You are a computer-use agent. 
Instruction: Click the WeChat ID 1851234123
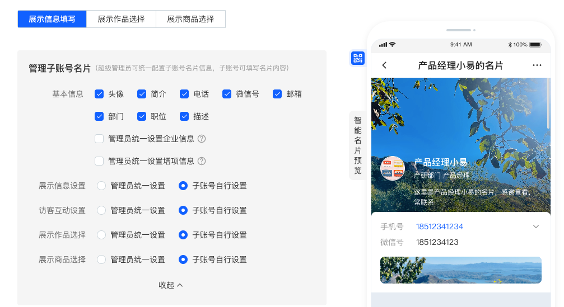tap(437, 242)
